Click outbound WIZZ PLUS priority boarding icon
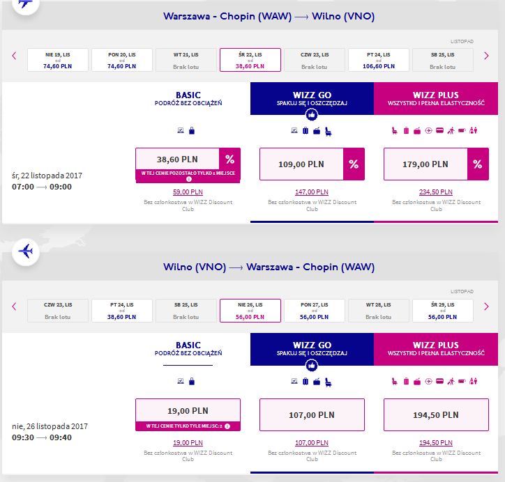 [451, 130]
